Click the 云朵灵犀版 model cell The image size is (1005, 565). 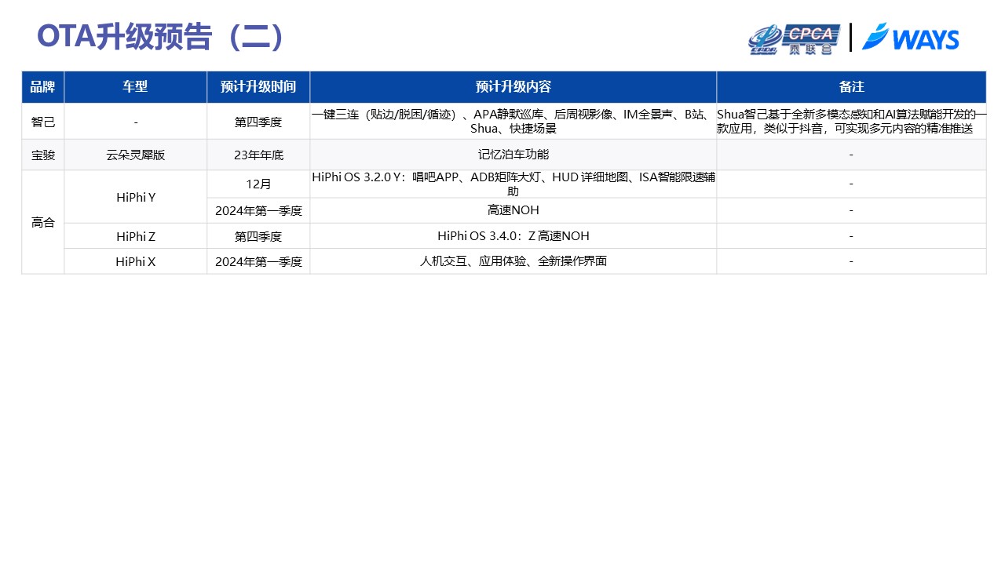coord(135,155)
